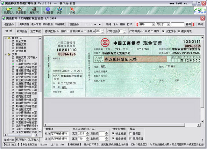Go to the previous record
This screenshot has width=207, height=149.
[90, 24]
